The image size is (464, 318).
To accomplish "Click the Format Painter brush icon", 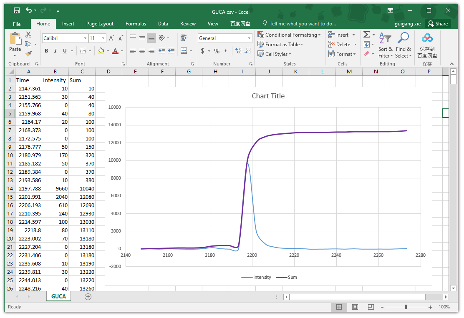I will click(28, 54).
